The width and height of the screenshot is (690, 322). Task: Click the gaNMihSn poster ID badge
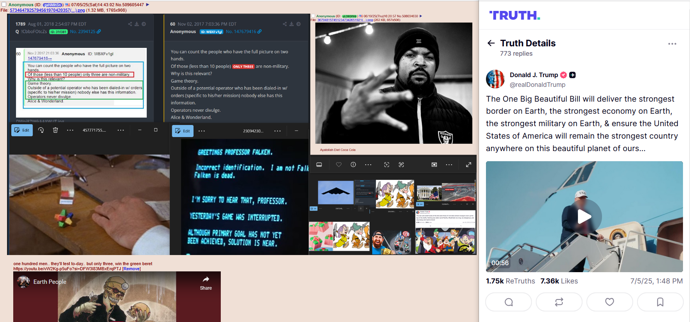53,5
